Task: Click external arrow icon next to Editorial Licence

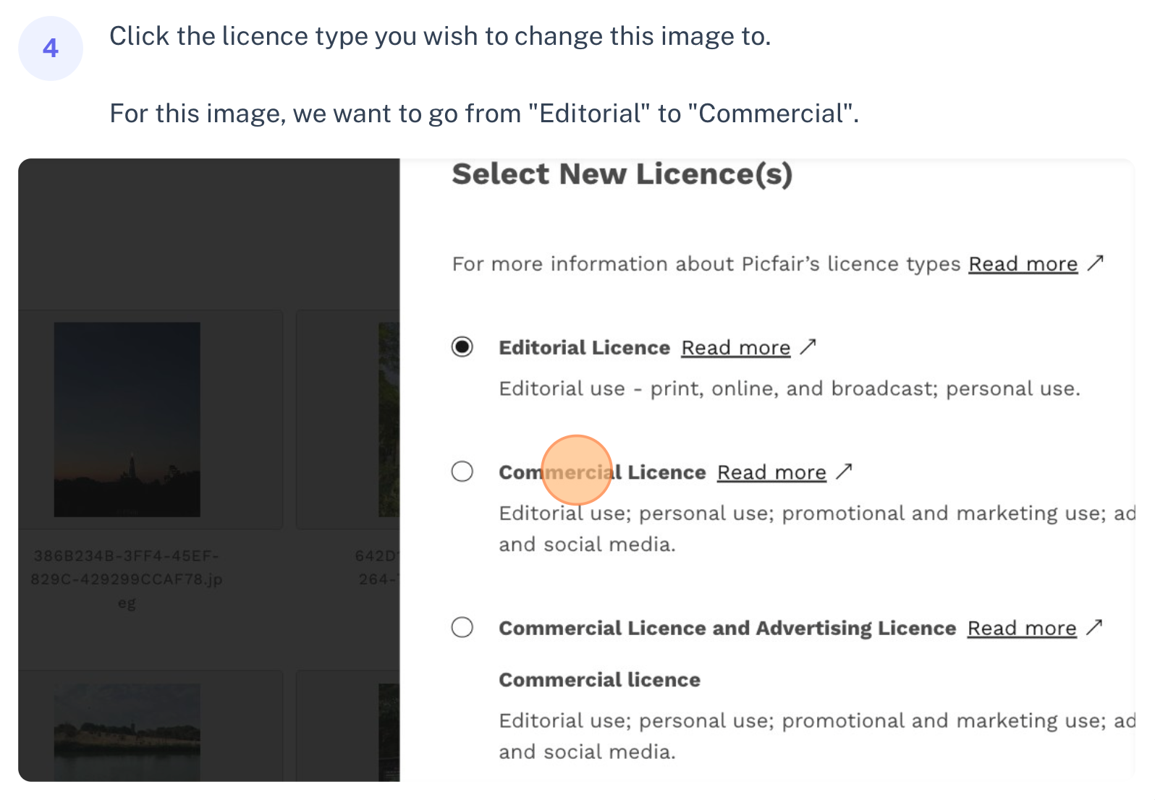Action: click(808, 347)
